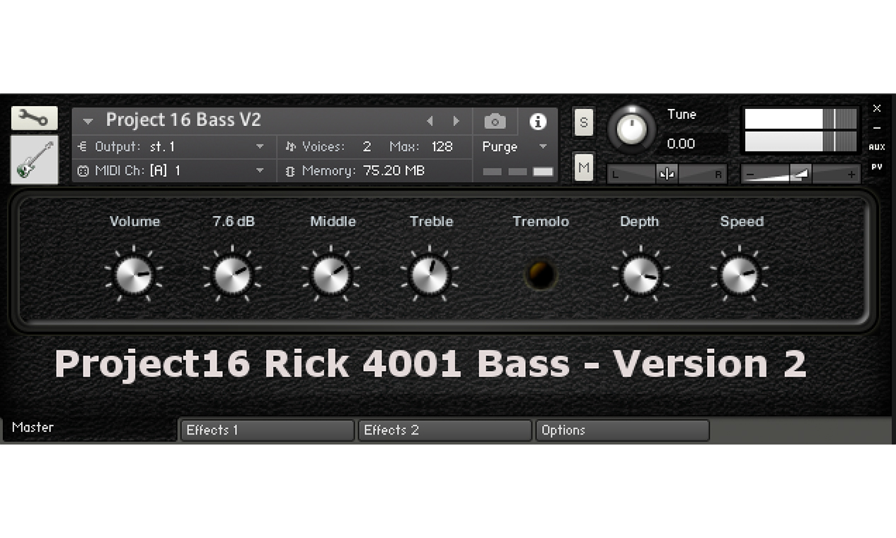Click the Volume knob on the amp panel

(x=134, y=275)
